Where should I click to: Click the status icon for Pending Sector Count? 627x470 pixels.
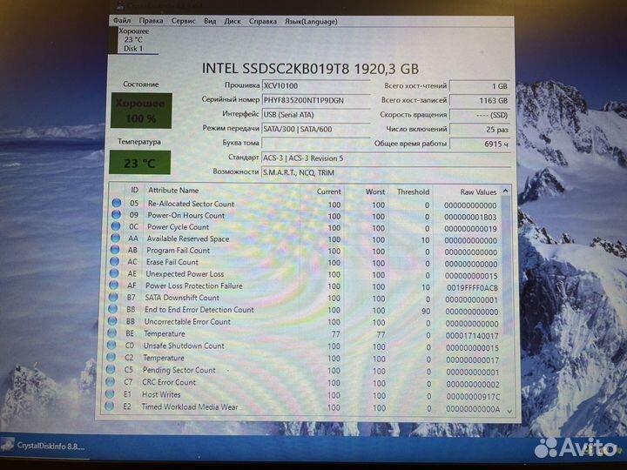click(x=111, y=369)
